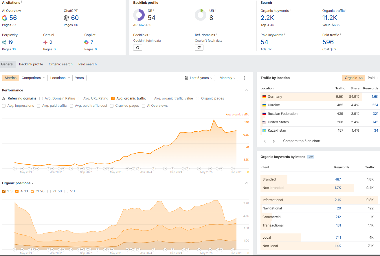Switch to the Organic search tab
This screenshot has height=256, width=380.
coord(60,64)
